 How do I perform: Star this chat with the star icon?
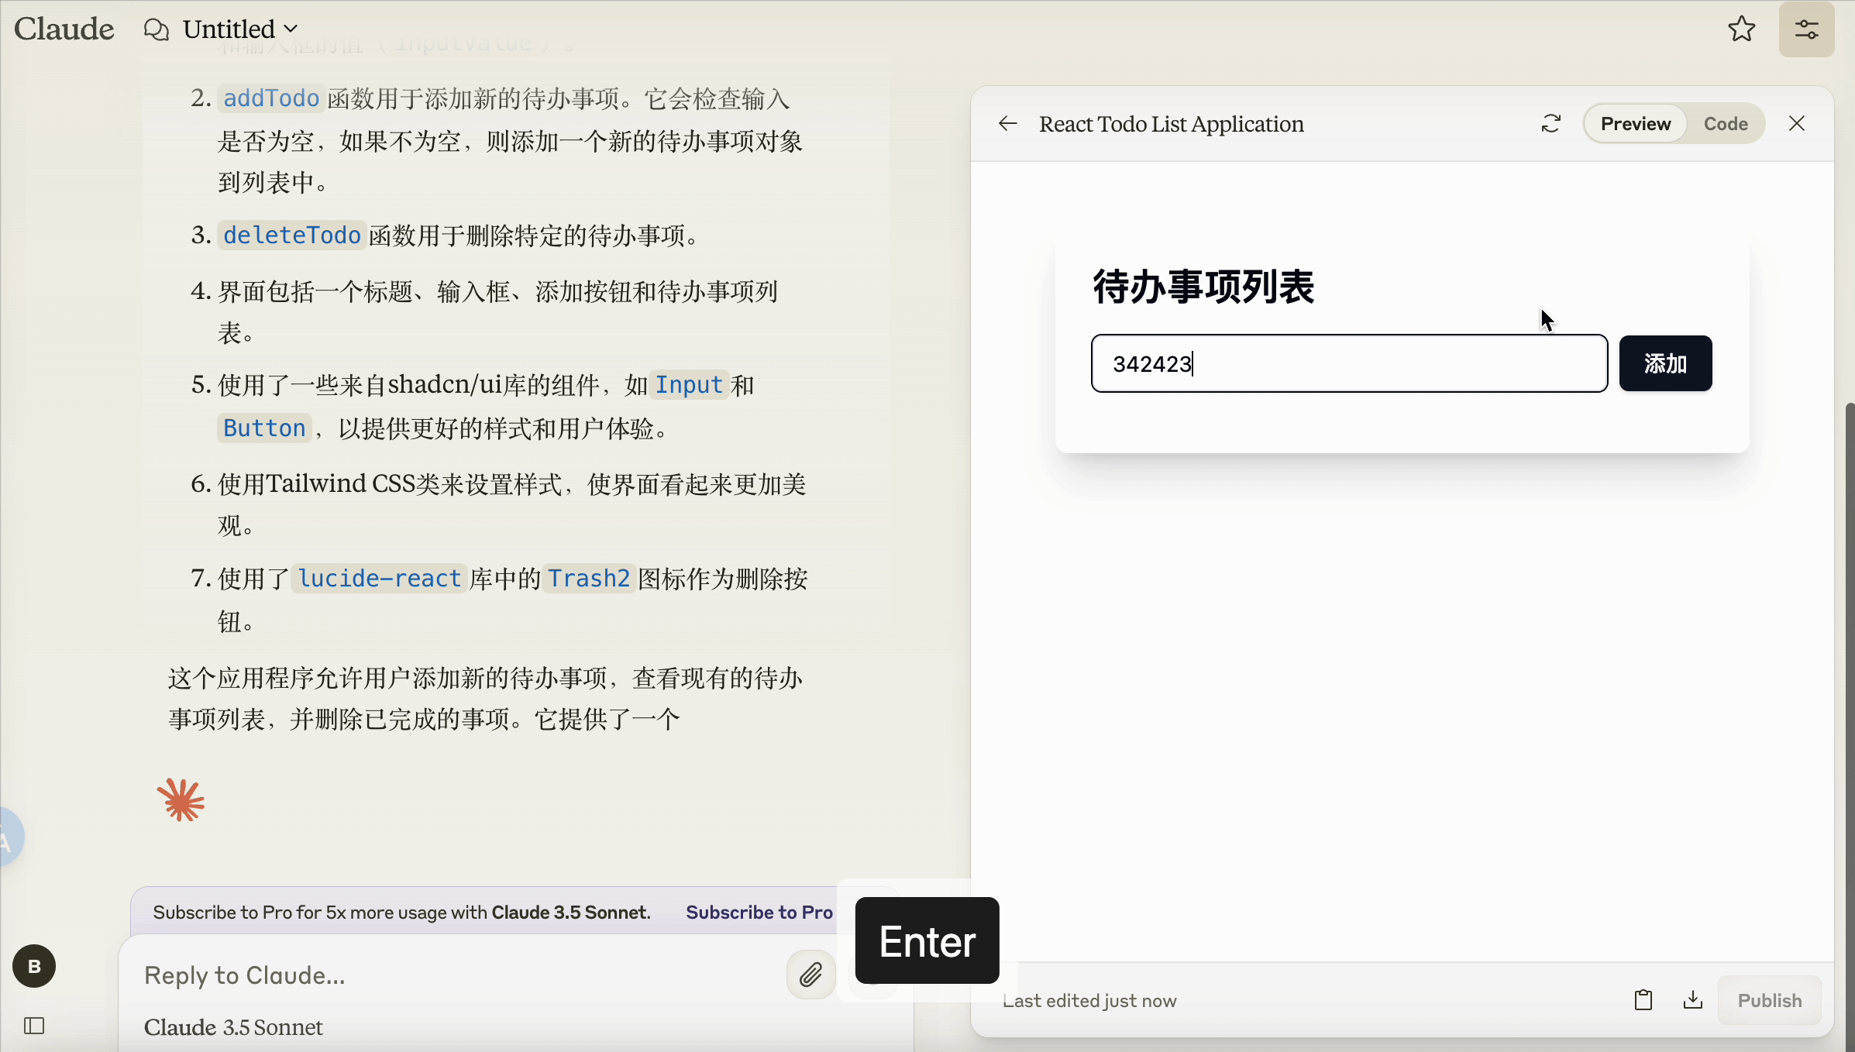coord(1741,29)
